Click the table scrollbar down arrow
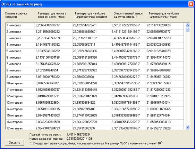 point(188,127)
